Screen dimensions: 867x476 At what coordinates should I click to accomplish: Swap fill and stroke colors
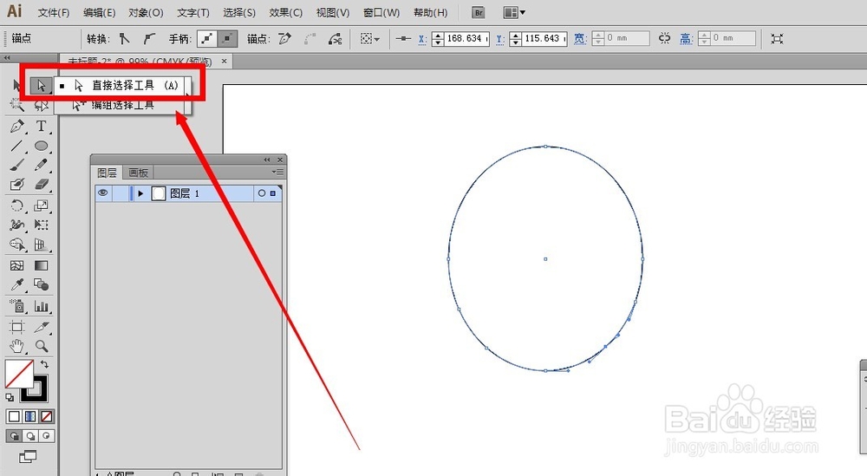click(x=44, y=364)
